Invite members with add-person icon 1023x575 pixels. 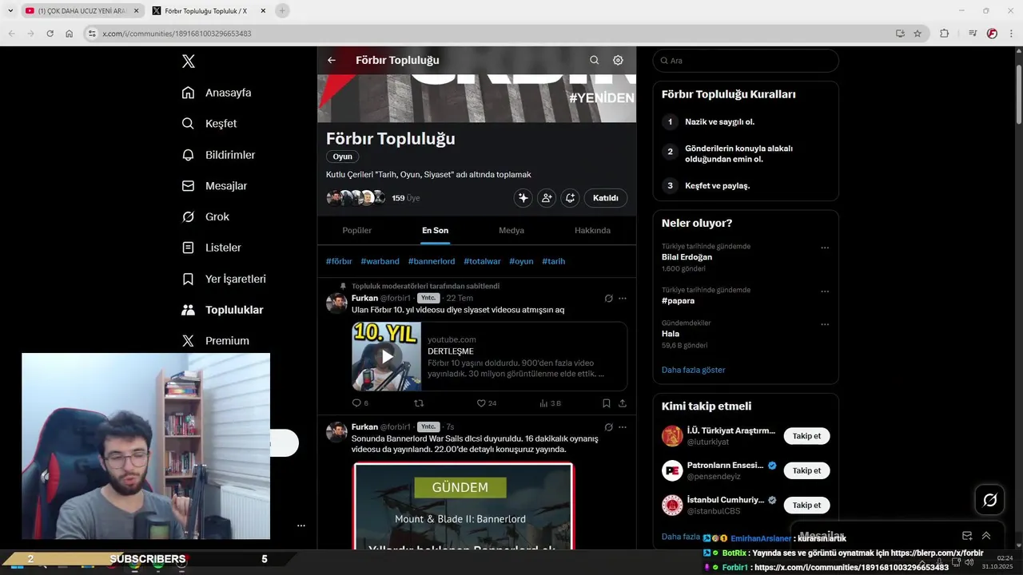click(x=547, y=198)
